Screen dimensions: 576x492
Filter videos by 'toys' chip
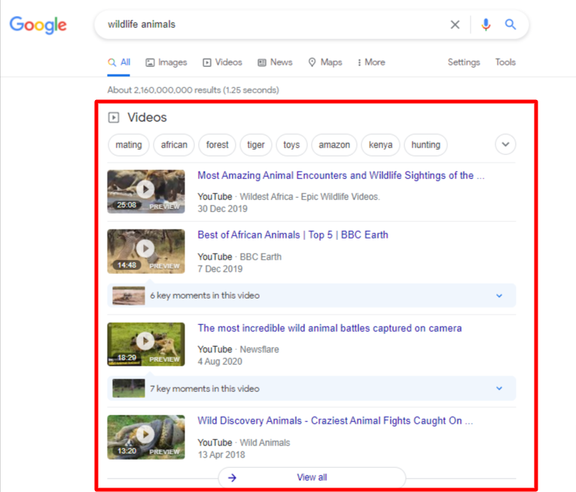[x=291, y=145]
